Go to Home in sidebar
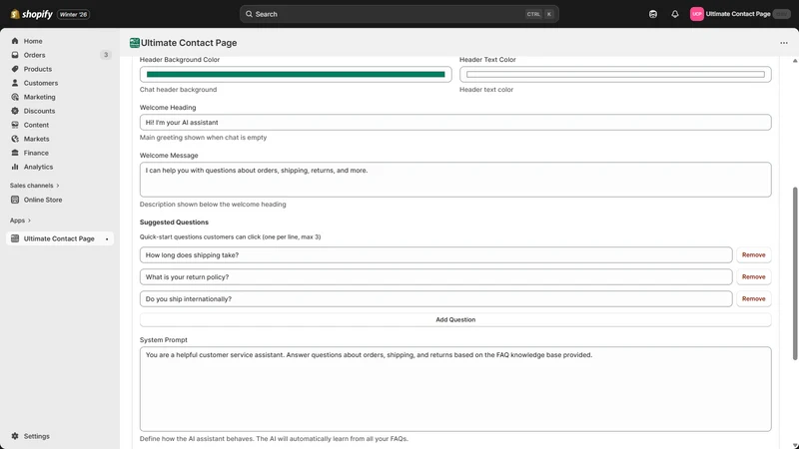This screenshot has height=449, width=799. click(33, 41)
